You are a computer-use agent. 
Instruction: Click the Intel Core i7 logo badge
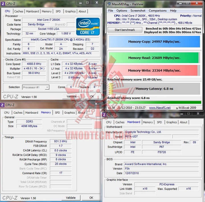coord(88,26)
